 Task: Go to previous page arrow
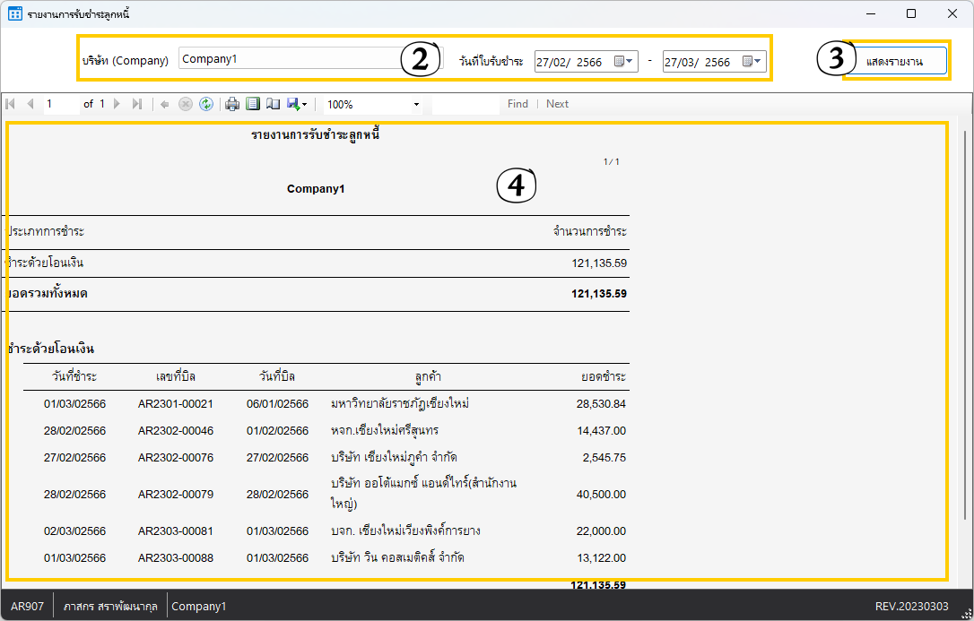point(30,104)
